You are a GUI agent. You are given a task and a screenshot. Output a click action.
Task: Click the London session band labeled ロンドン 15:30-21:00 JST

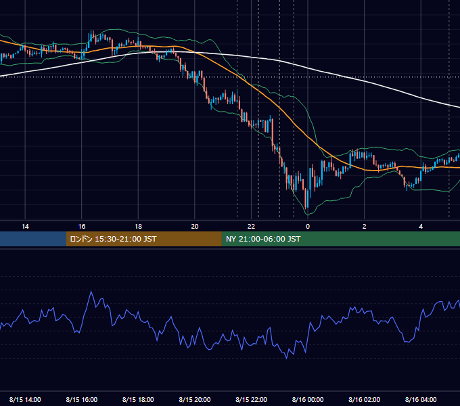(x=143, y=239)
